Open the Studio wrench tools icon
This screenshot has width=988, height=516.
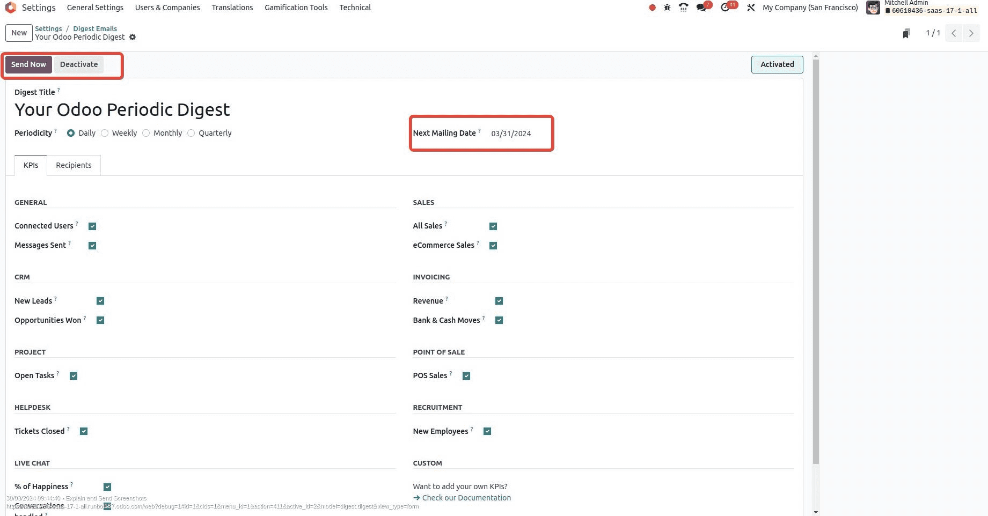point(751,8)
